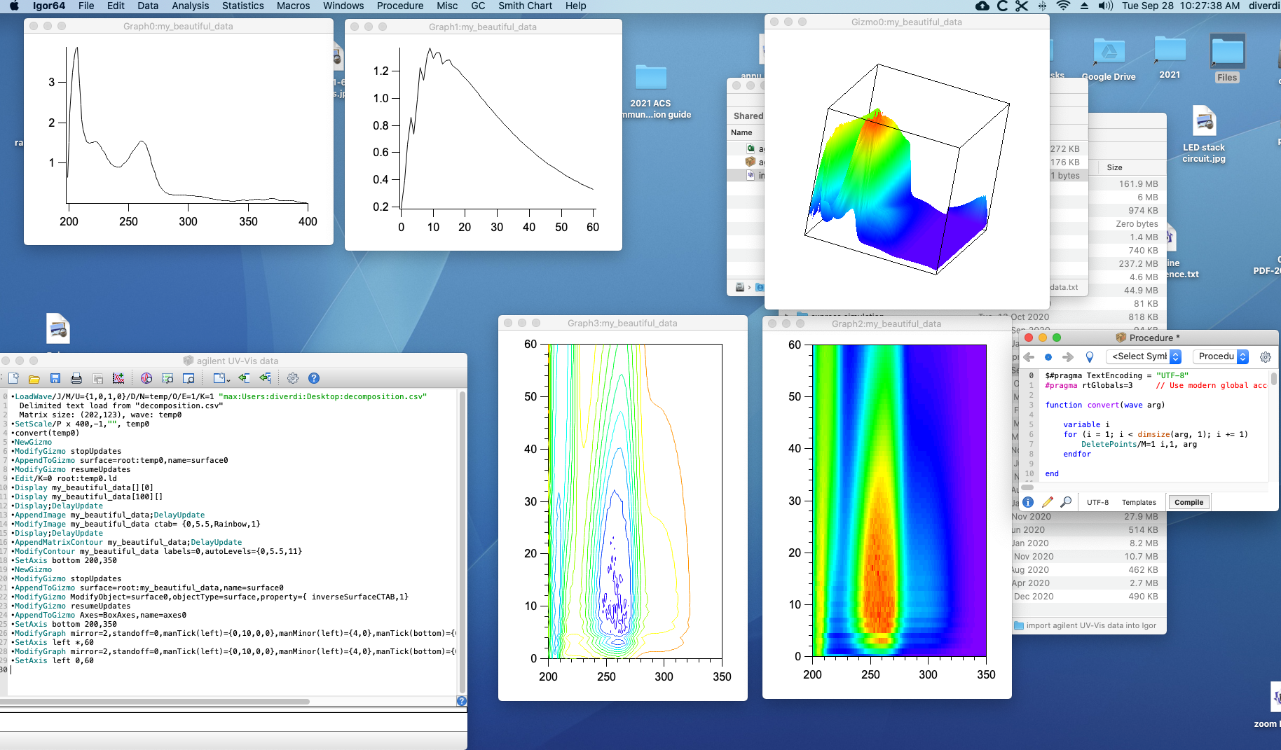Click the back arrow in Procedure toolbar

[1029, 357]
